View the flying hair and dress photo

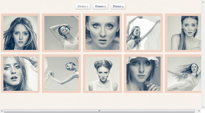[x=183, y=74]
